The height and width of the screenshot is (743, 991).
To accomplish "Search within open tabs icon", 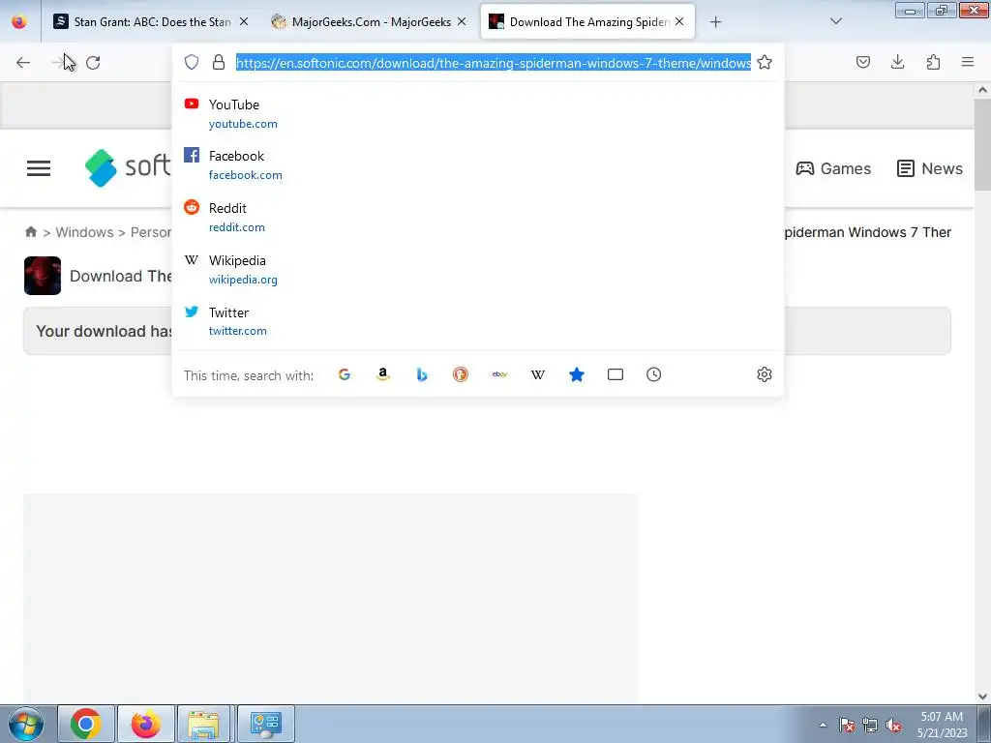I will pos(615,374).
